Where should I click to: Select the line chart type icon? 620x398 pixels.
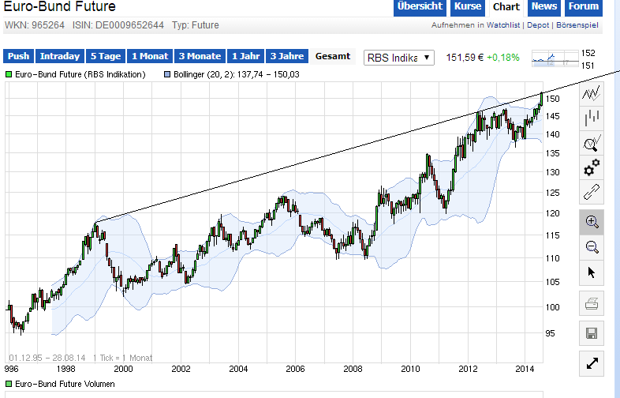(592, 95)
